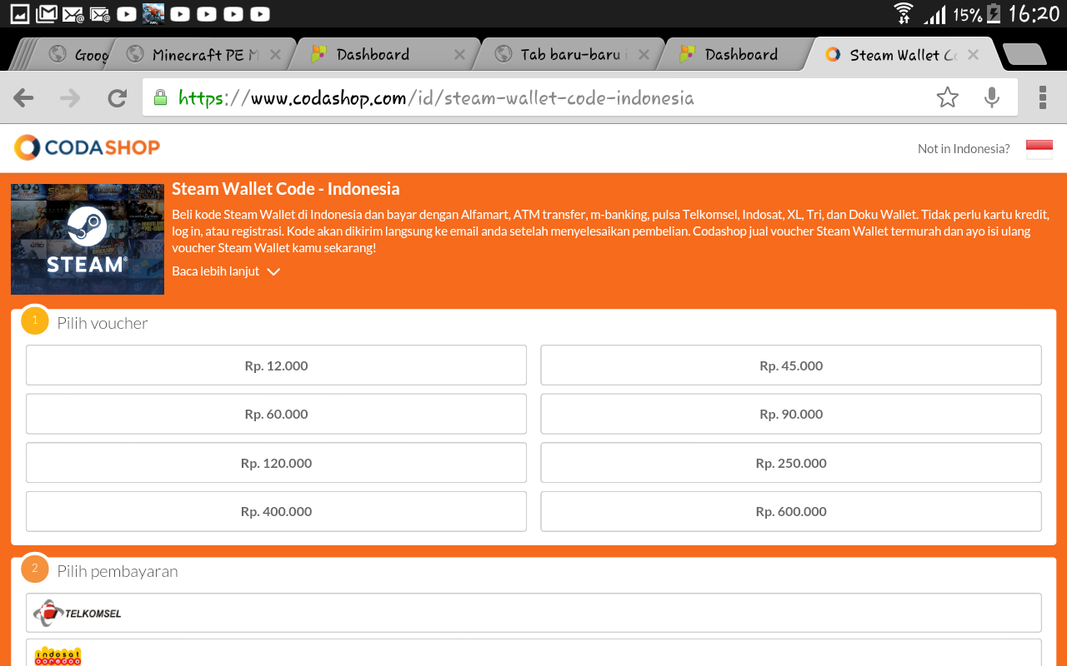1067x666 pixels.
Task: Open the Steam wallet product image
Action: tap(88, 239)
